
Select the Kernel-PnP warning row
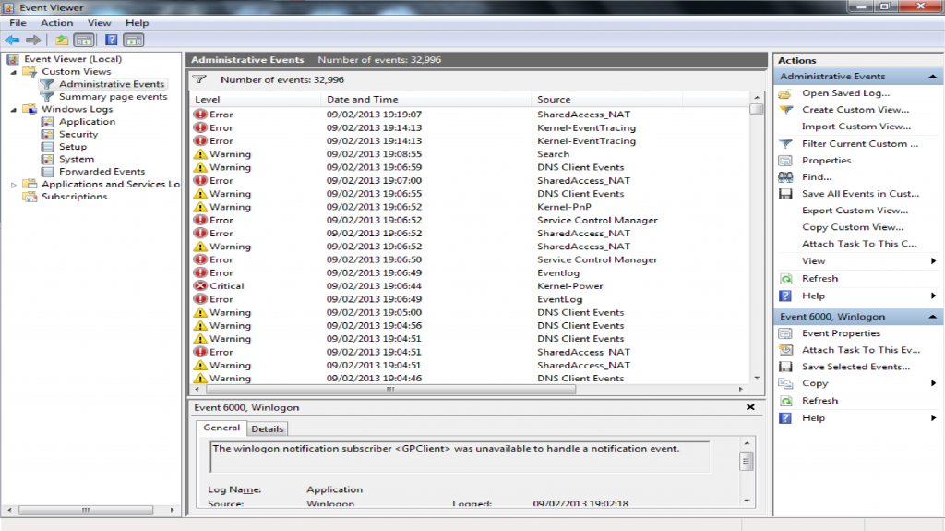[469, 207]
